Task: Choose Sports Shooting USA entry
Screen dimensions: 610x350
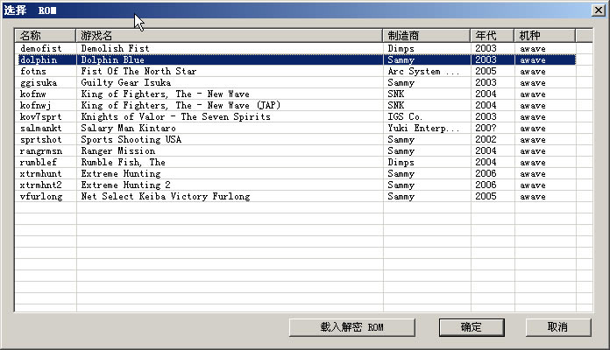Action: (x=131, y=140)
